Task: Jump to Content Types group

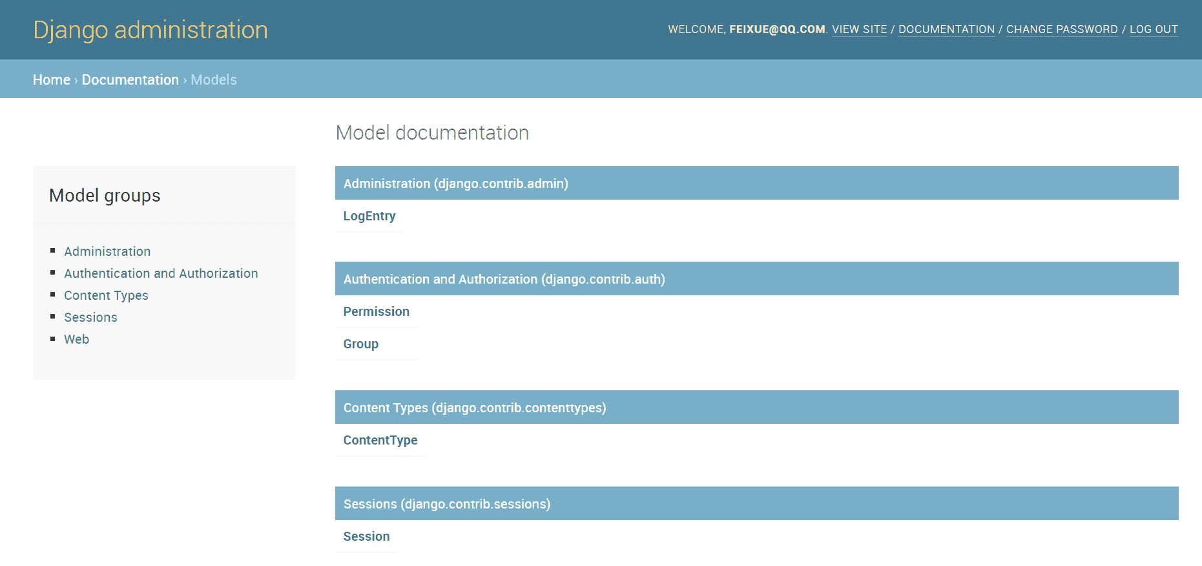Action: tap(106, 295)
